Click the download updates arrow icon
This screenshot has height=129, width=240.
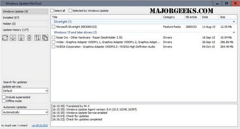click(13, 38)
